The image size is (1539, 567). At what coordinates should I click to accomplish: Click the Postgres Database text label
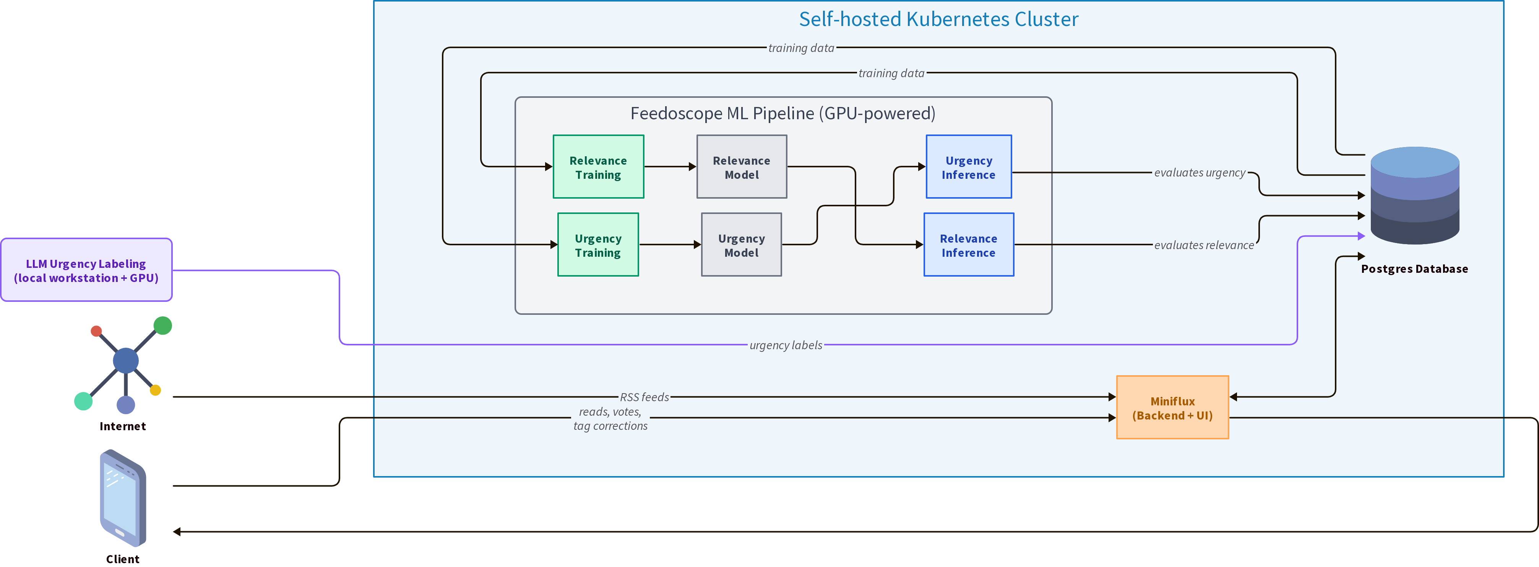(1414, 269)
